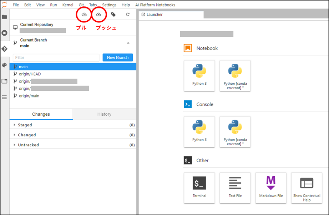The height and width of the screenshot is (215, 329).
Task: Click the New Branch button
Action: [118, 57]
